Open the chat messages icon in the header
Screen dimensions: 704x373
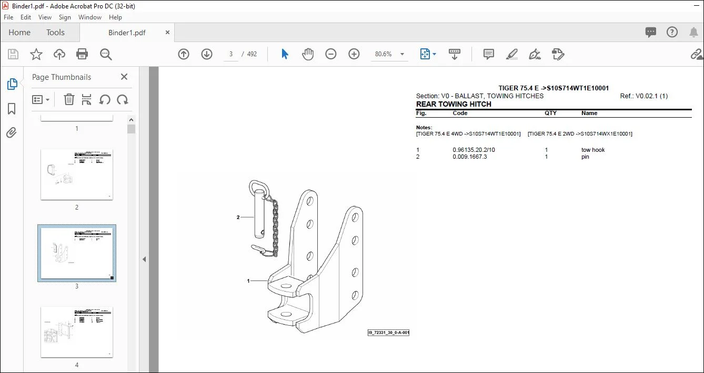click(651, 32)
